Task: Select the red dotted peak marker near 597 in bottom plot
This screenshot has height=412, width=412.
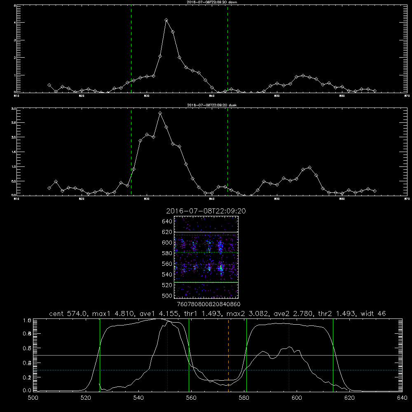Action: [x=289, y=356]
